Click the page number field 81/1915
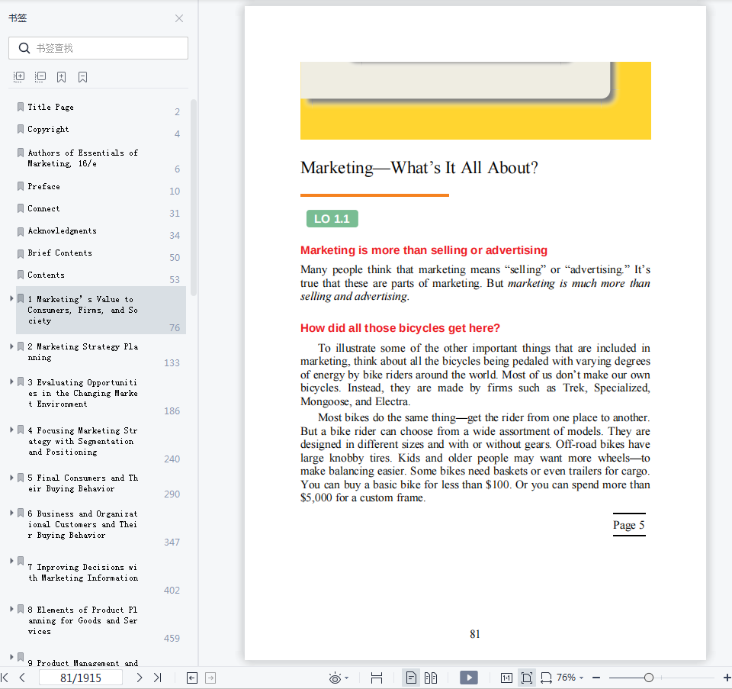This screenshot has height=689, width=732. pyautogui.click(x=80, y=678)
